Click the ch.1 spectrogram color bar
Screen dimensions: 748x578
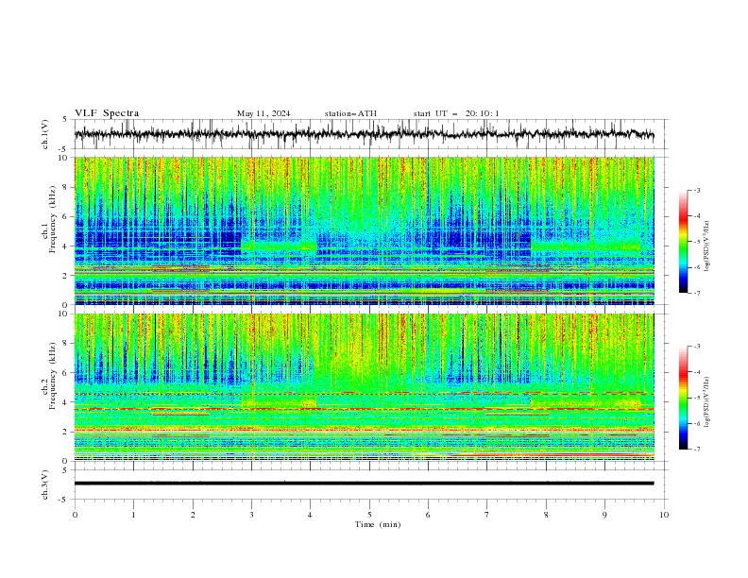click(x=683, y=242)
